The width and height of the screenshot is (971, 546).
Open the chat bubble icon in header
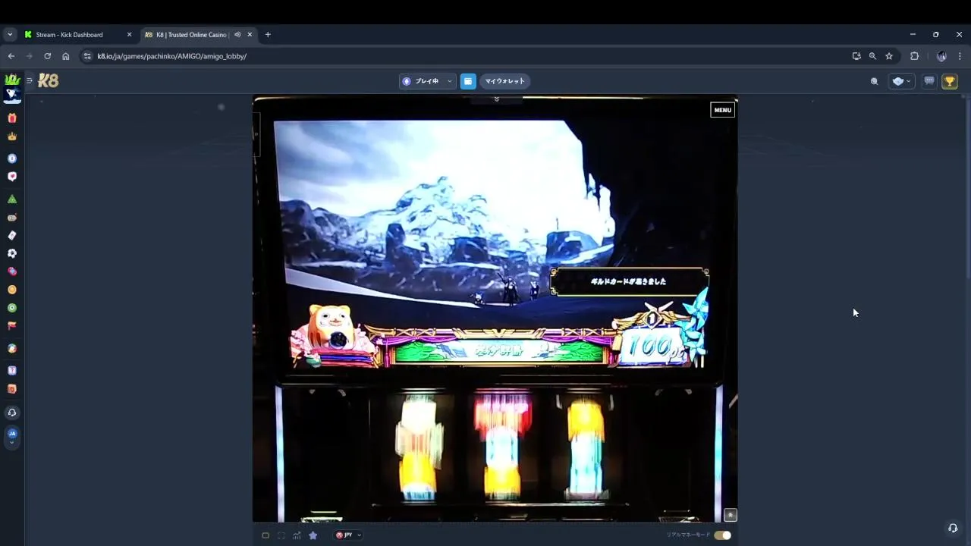[x=929, y=81]
